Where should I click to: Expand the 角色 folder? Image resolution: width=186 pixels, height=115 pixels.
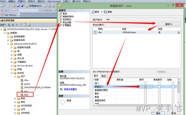click(x=15, y=98)
